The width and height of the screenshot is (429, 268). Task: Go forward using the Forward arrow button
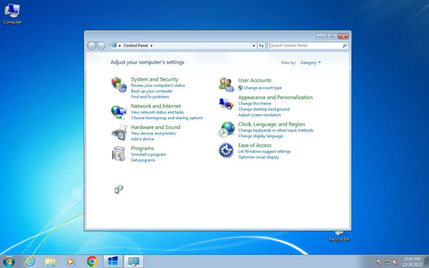tap(101, 46)
